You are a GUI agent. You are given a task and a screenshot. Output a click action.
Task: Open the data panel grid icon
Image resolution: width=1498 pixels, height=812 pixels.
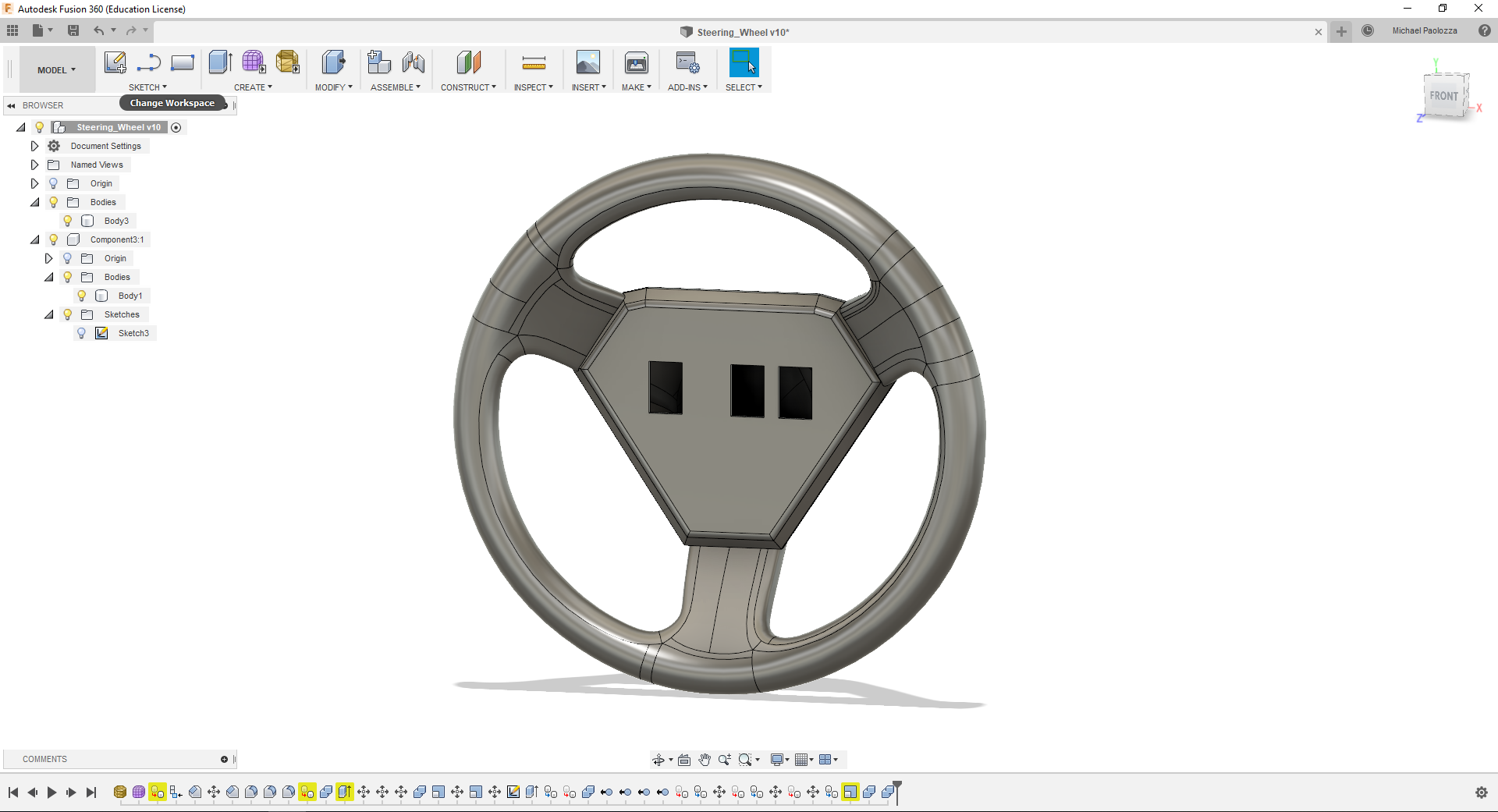pyautogui.click(x=12, y=30)
